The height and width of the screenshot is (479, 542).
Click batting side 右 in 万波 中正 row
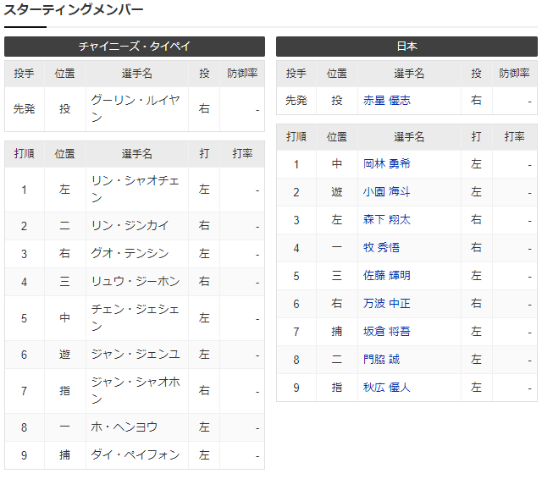(x=476, y=304)
